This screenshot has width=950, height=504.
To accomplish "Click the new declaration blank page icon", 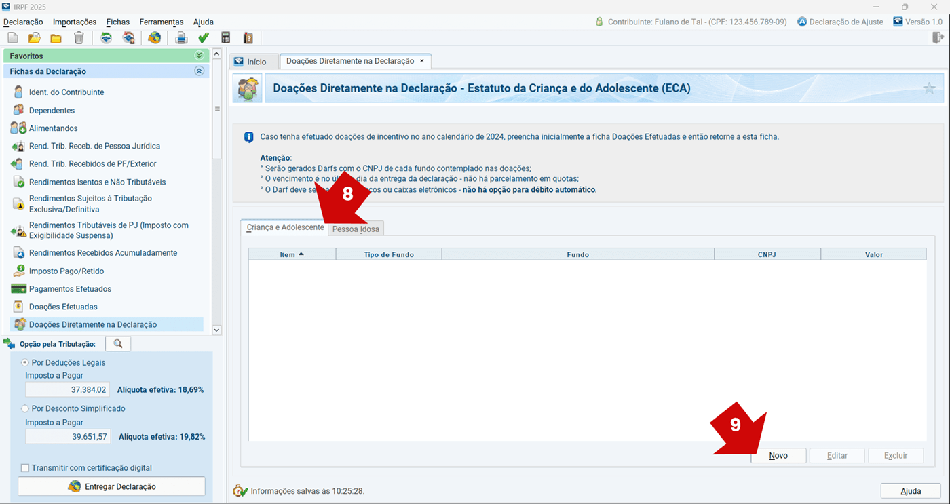I will click(x=13, y=38).
